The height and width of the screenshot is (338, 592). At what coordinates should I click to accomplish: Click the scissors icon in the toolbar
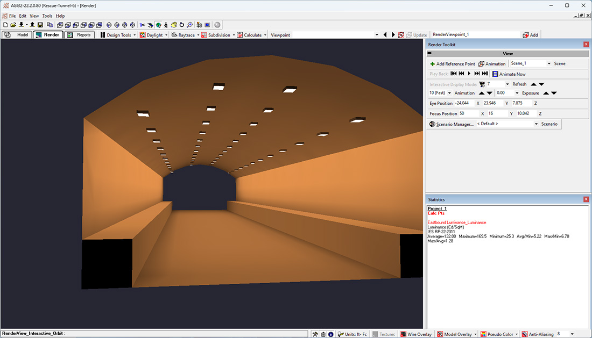pos(142,25)
